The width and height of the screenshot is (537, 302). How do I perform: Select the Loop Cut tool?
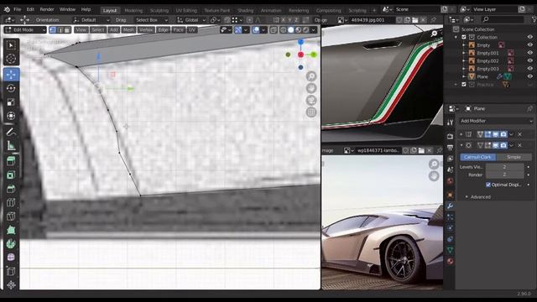pos(11,202)
